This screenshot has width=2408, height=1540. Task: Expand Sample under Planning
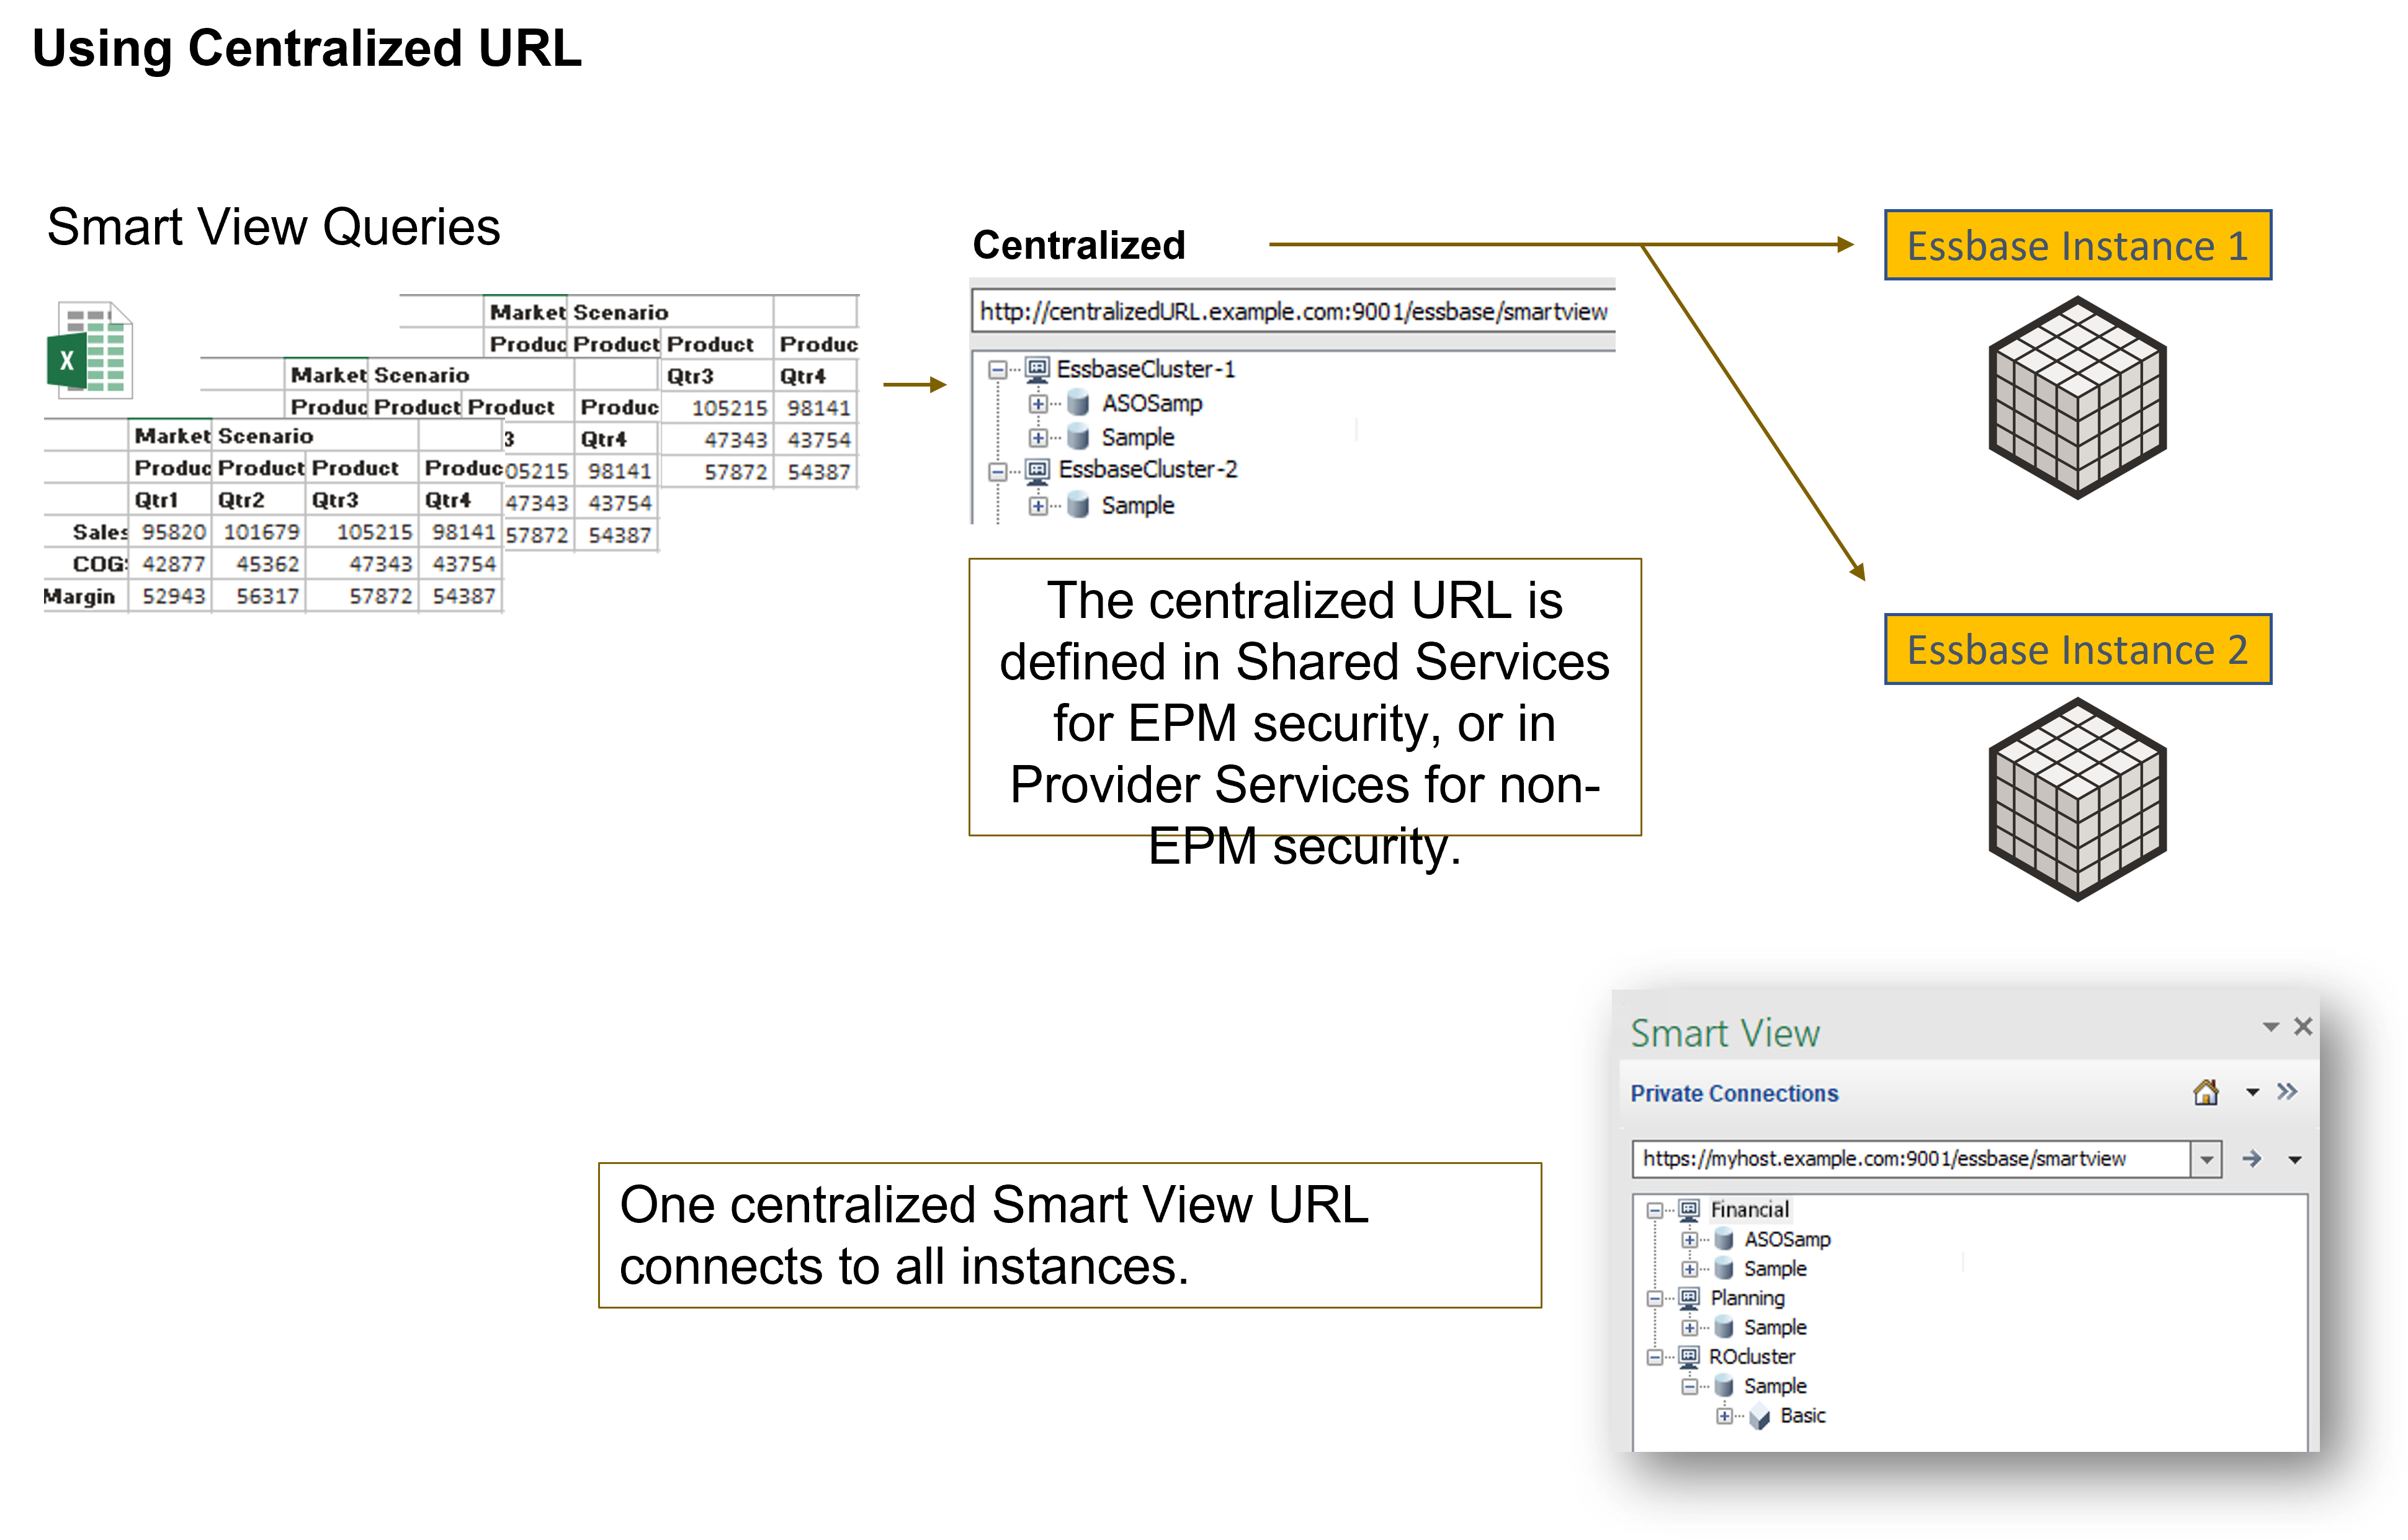pyautogui.click(x=1689, y=1328)
